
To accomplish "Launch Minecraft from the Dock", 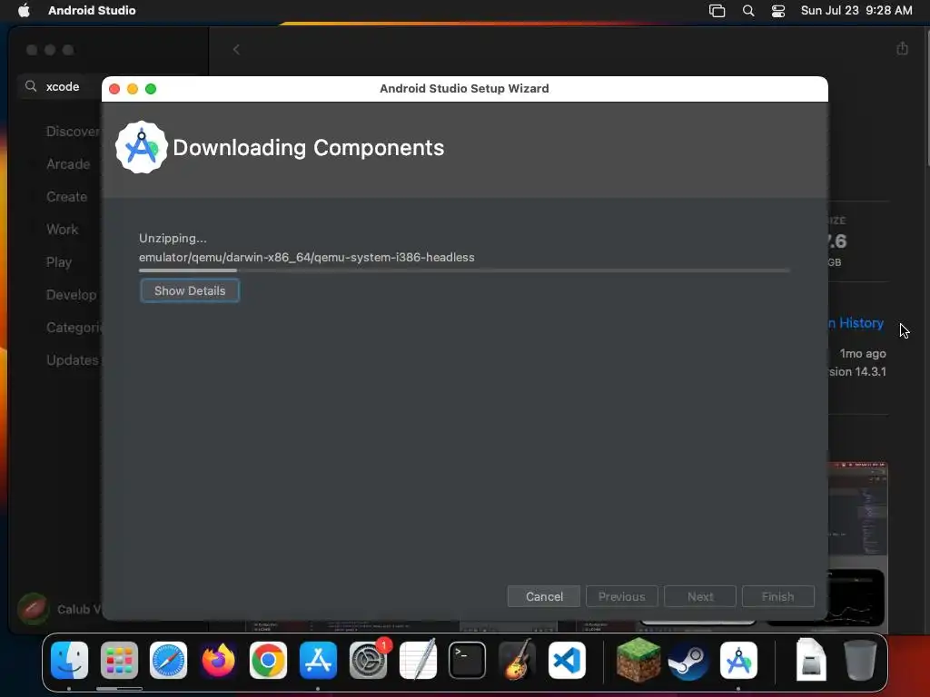I will 638,661.
